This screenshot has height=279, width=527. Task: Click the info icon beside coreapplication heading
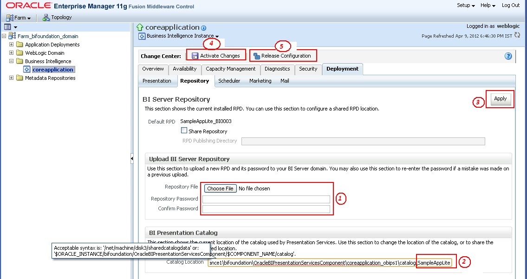click(203, 28)
